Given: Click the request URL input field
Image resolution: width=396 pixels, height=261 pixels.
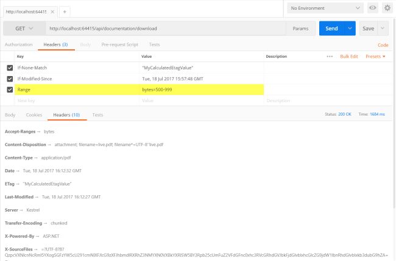Looking at the screenshot, I should [x=164, y=29].
